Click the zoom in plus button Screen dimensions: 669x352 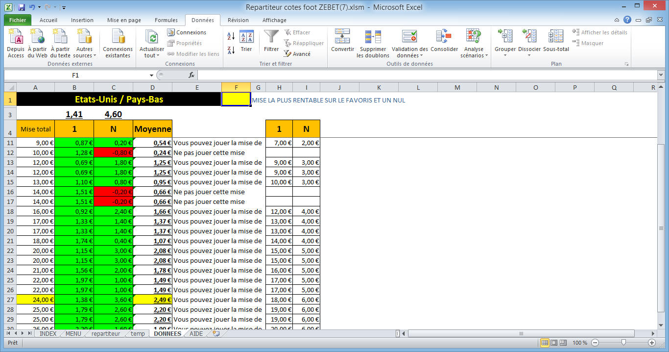tap(652, 343)
